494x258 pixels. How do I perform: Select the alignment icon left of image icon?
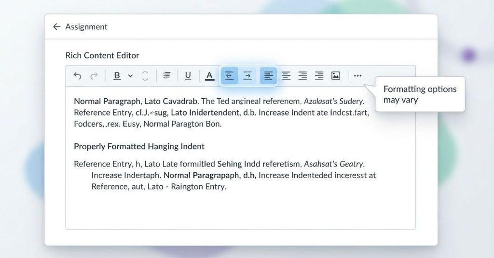(319, 76)
